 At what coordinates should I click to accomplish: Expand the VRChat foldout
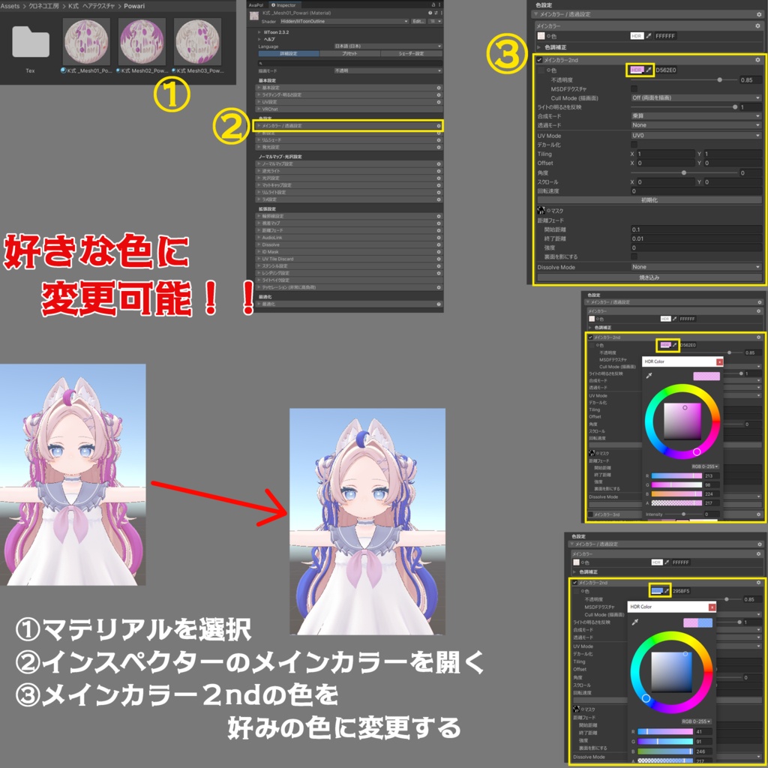pos(349,109)
